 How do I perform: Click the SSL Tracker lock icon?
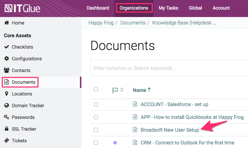6,129
